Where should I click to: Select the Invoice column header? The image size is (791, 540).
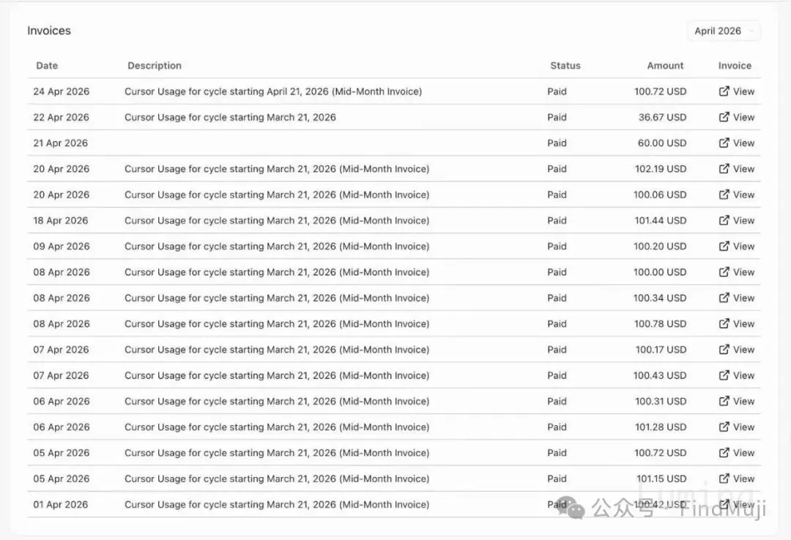click(x=735, y=66)
